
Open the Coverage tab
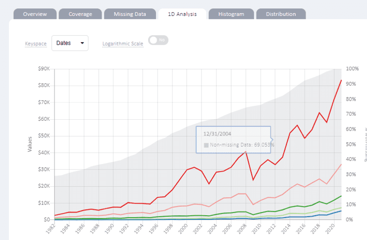[x=80, y=14]
